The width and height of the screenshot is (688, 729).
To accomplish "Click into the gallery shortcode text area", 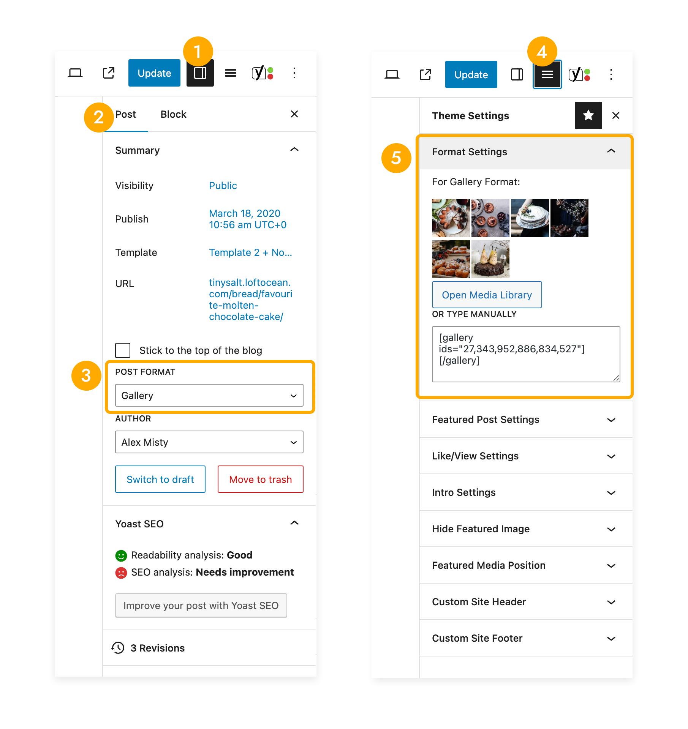I will (525, 354).
